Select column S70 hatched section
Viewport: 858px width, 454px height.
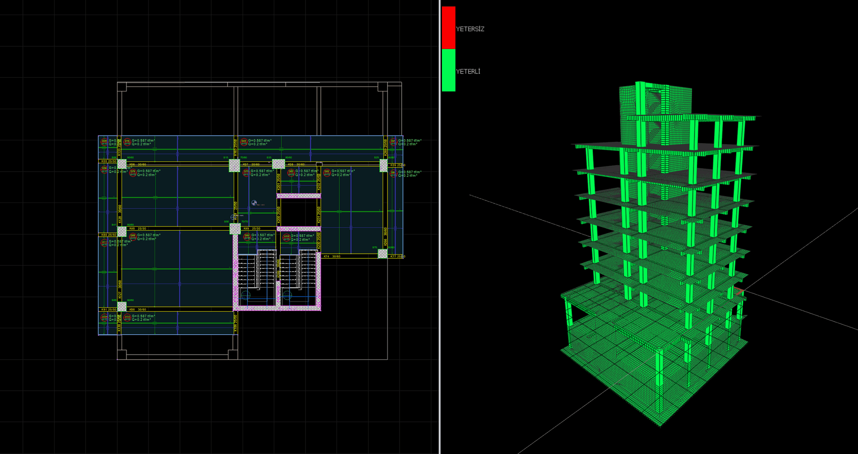(x=383, y=254)
